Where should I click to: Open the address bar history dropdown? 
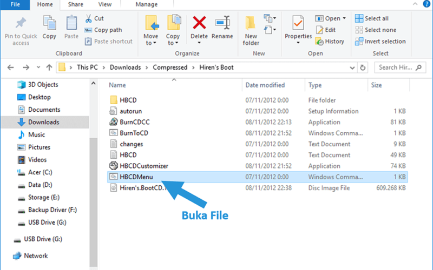[352, 68]
